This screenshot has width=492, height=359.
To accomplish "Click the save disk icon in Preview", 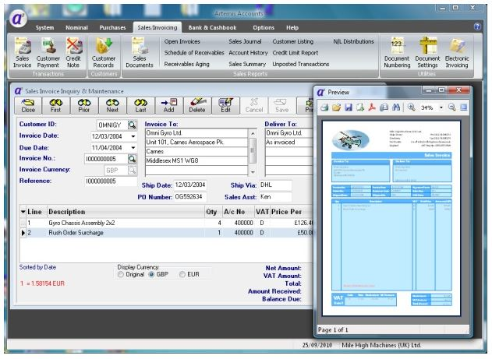I will (349, 107).
